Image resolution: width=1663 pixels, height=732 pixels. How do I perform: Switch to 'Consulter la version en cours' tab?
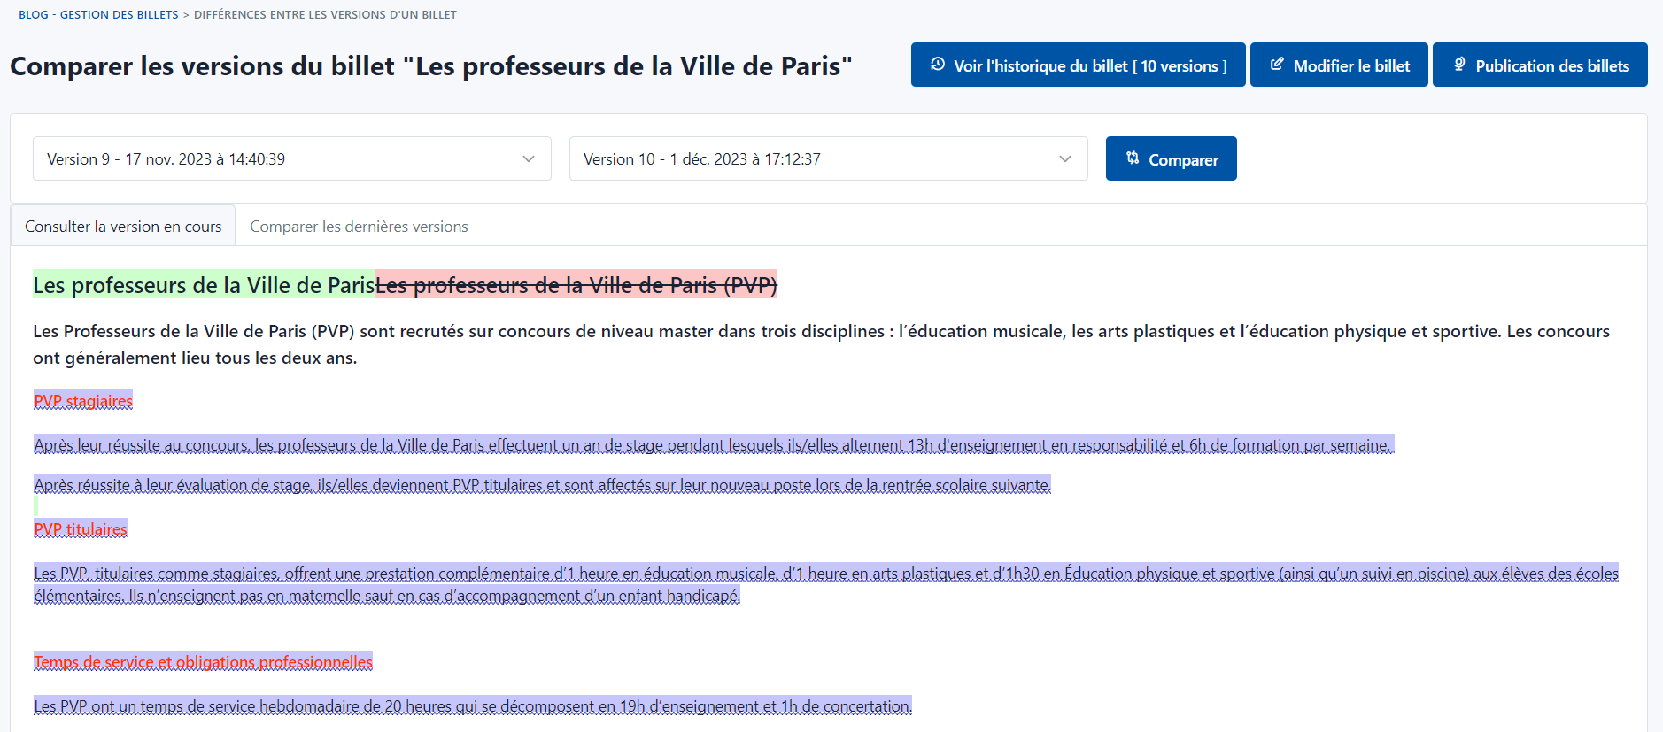coord(123,227)
